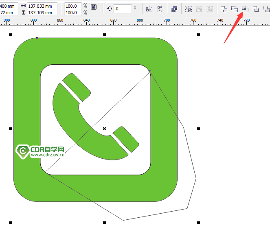Click the middle-left selection handle
The image size is (270, 234).
tap(10, 129)
